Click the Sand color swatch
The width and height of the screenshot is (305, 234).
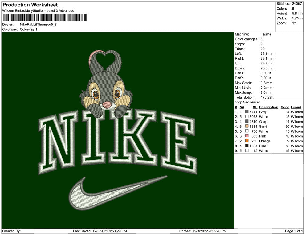(247, 126)
